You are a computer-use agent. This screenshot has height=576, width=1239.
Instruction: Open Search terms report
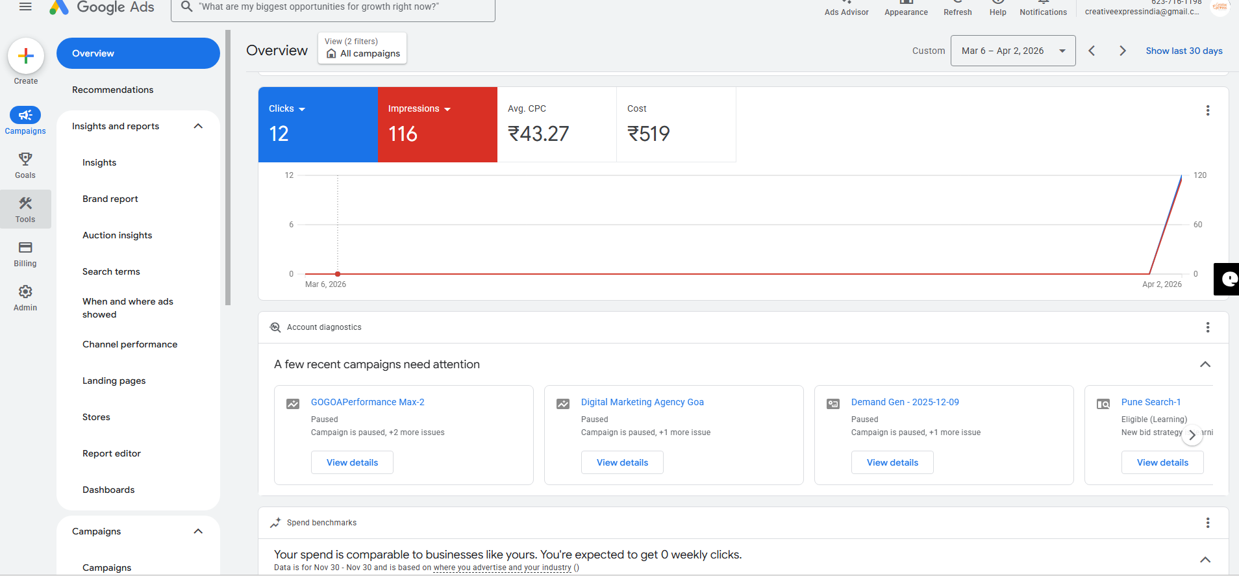(x=111, y=271)
